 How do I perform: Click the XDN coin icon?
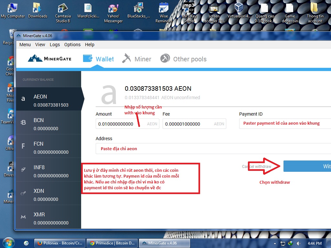click(23, 193)
